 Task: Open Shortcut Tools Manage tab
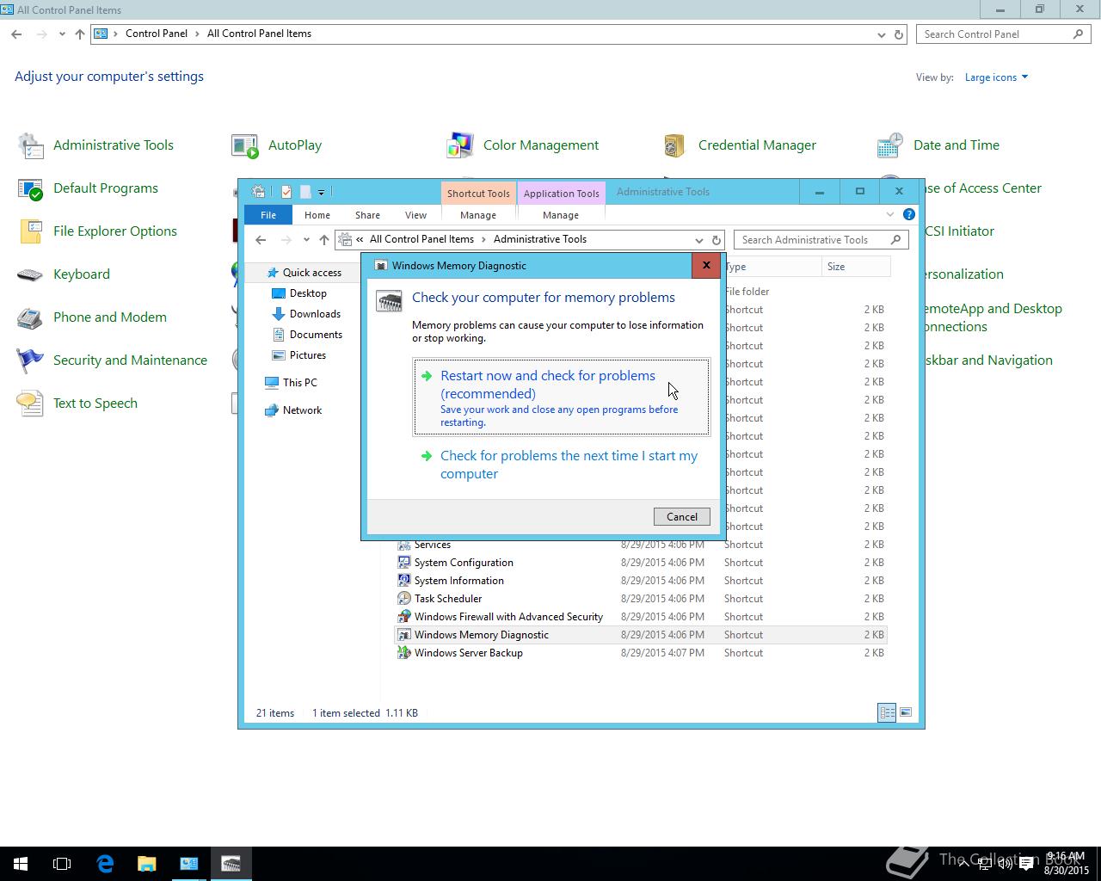(x=478, y=215)
